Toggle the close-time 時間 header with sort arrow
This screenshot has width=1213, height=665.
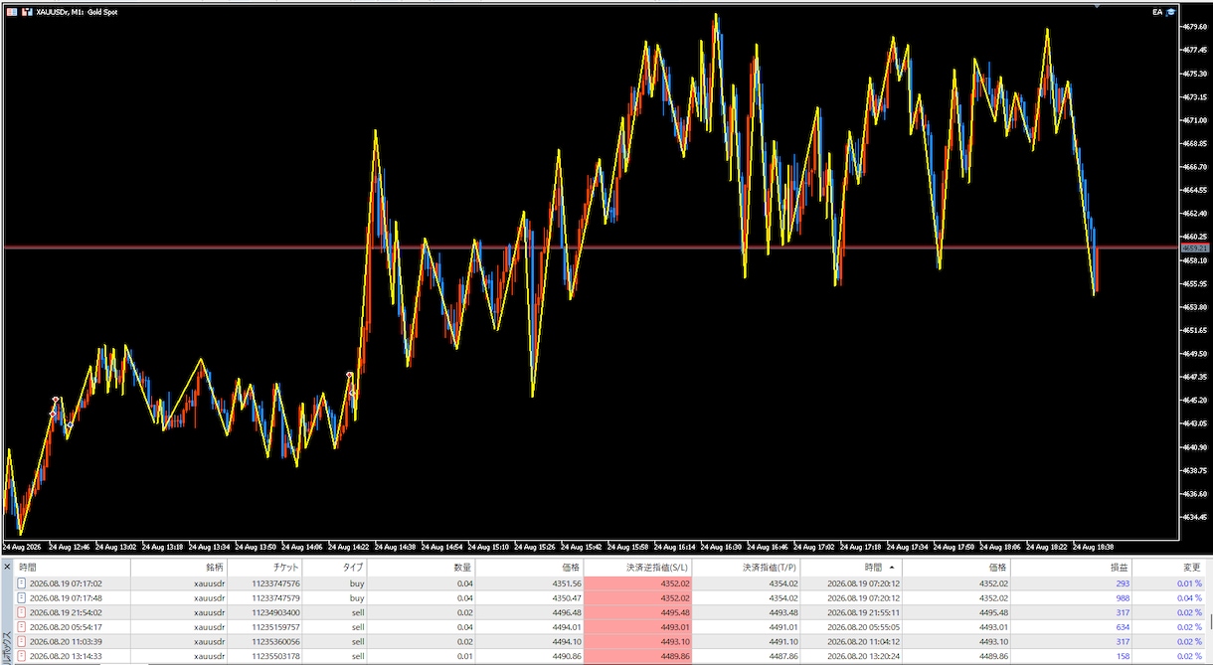(851, 567)
